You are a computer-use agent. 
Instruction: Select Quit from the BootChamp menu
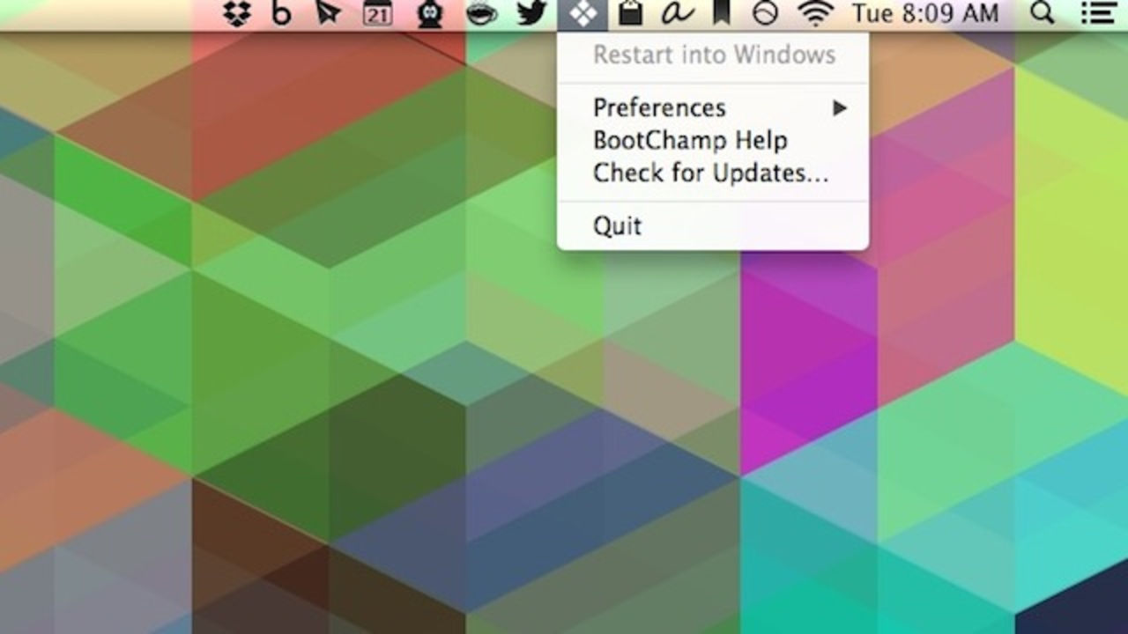click(x=617, y=226)
